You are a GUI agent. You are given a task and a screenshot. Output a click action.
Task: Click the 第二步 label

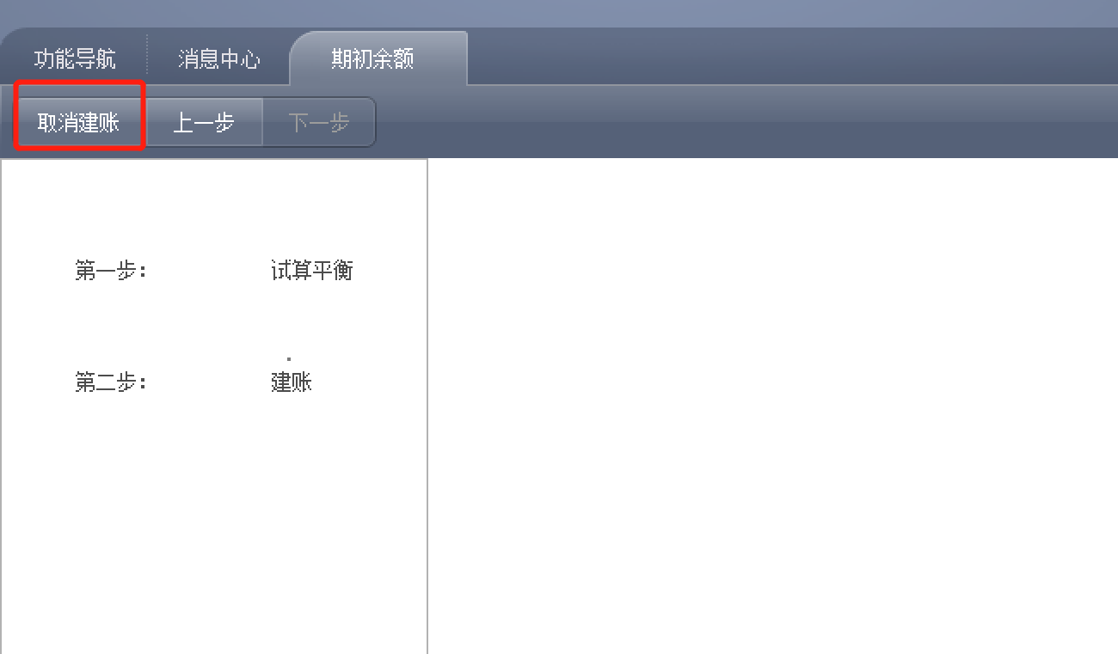109,382
